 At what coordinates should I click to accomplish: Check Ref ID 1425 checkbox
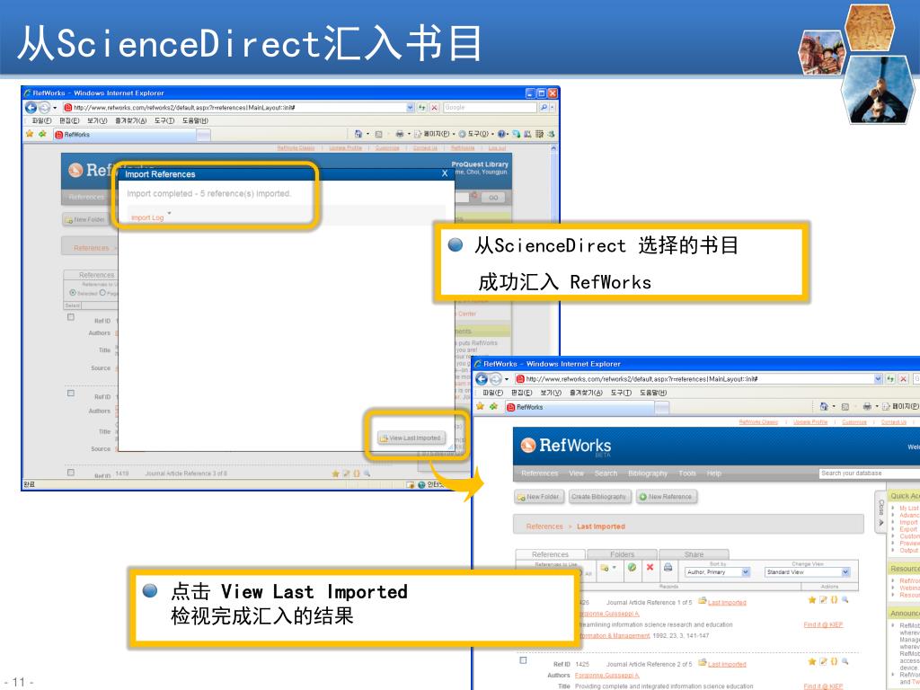click(523, 660)
